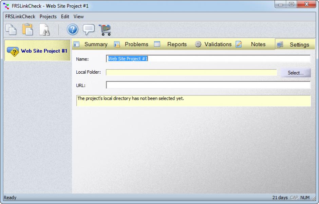Switch to the Problems tab
The width and height of the screenshot is (319, 204).
(132, 44)
